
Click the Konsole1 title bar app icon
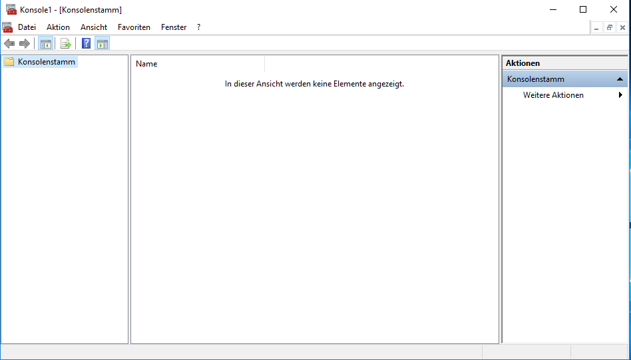[x=11, y=9]
